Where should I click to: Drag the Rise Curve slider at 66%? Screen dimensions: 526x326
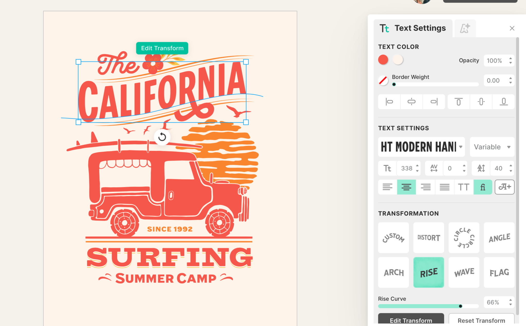click(460, 306)
